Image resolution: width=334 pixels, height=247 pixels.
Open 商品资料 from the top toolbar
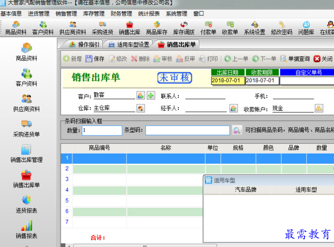click(x=16, y=28)
